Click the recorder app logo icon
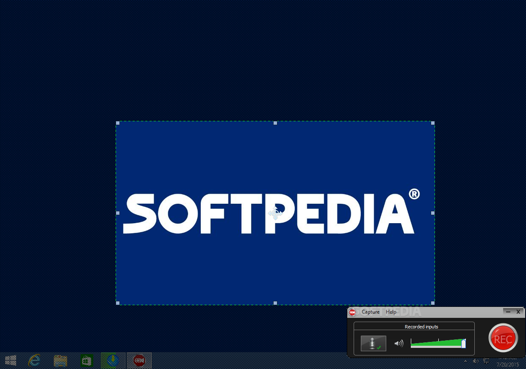The width and height of the screenshot is (526, 369). tap(352, 312)
